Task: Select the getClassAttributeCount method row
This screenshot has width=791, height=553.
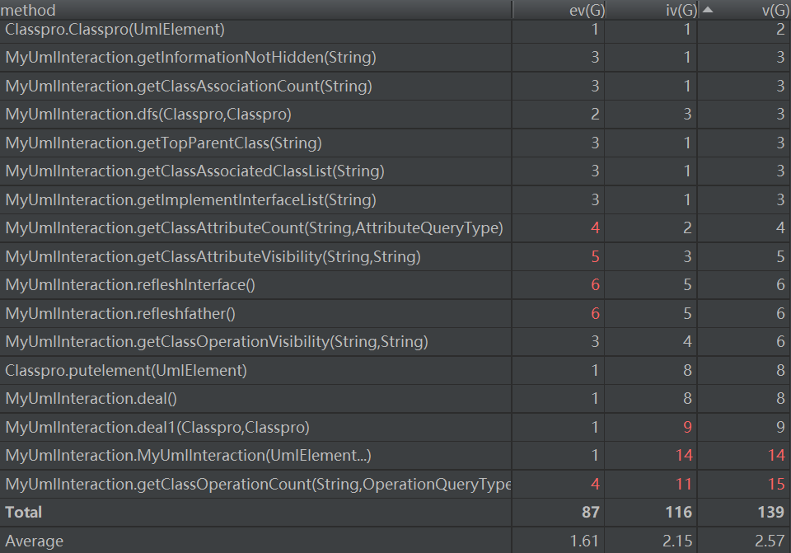Action: (254, 228)
